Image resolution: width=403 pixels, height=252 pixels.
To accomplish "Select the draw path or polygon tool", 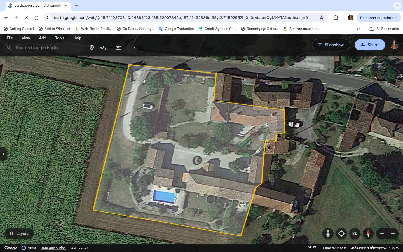I will point(103,48).
